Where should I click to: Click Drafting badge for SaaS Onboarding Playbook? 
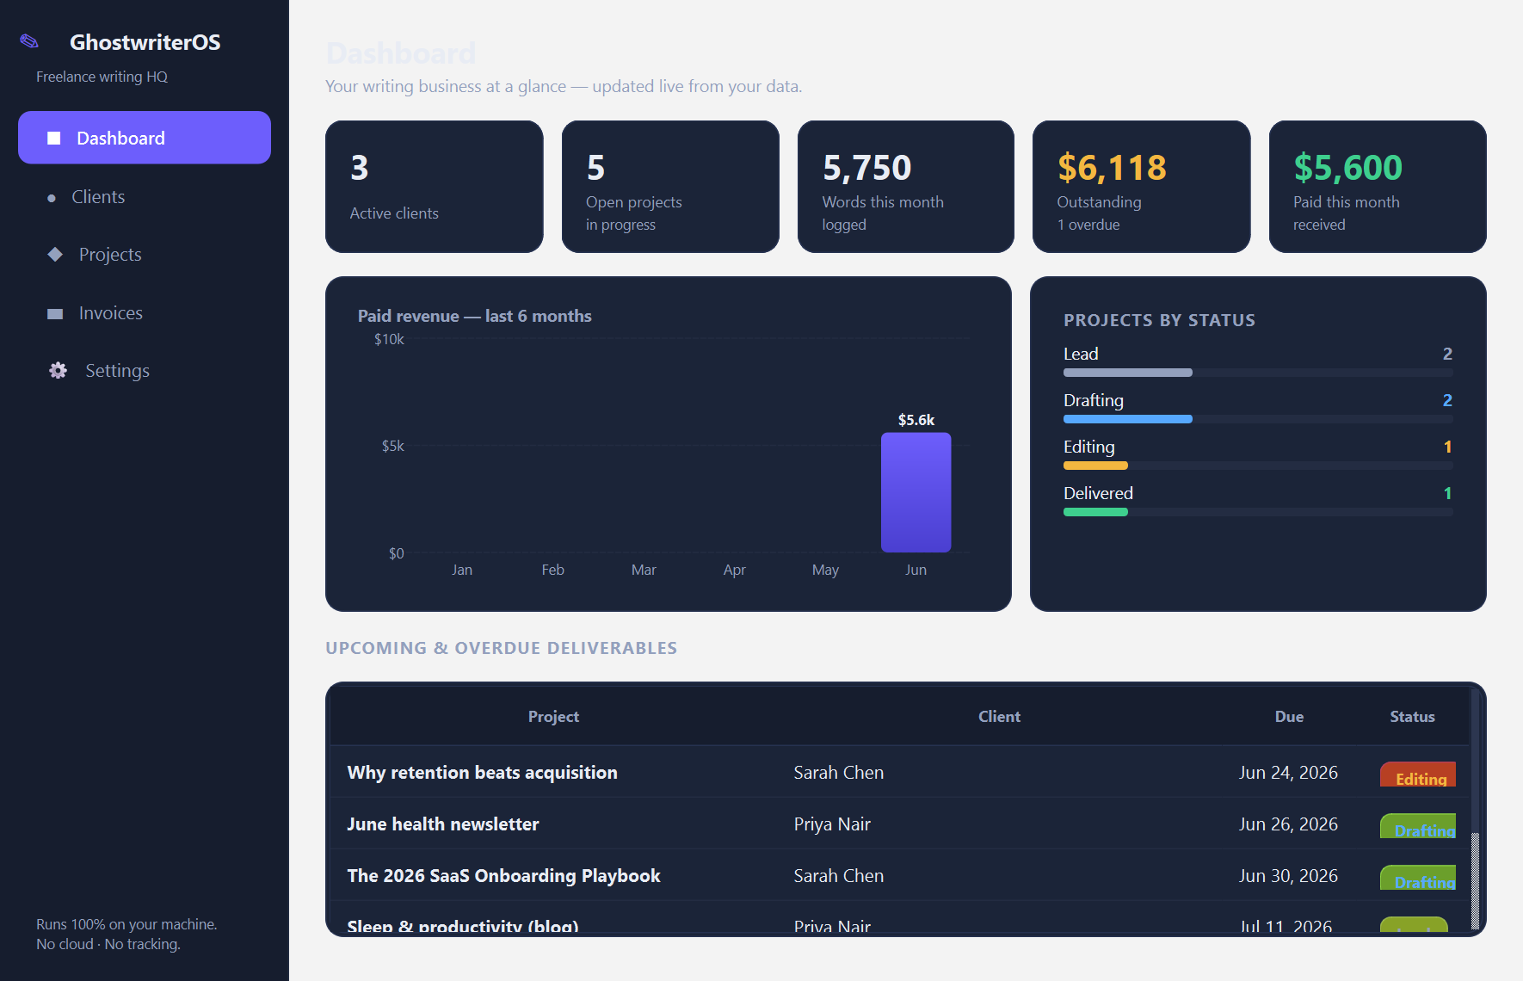[x=1418, y=878]
